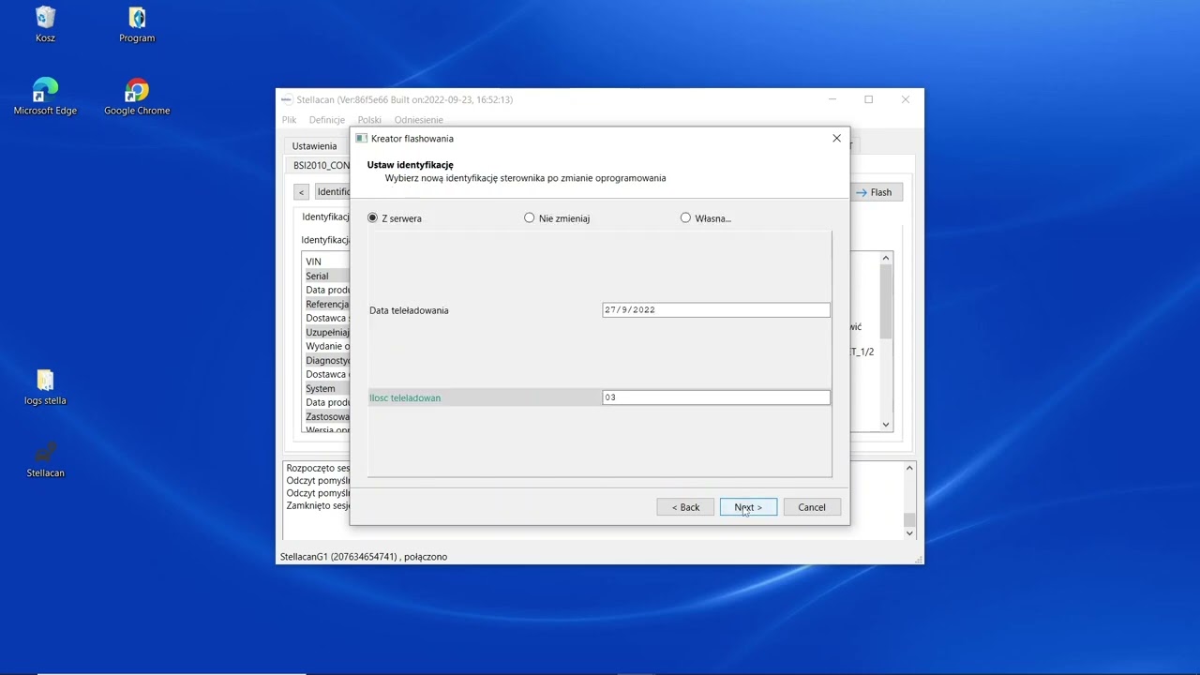Open the Kosz recycle bin desktop icon
The height and width of the screenshot is (675, 1200).
[45, 24]
